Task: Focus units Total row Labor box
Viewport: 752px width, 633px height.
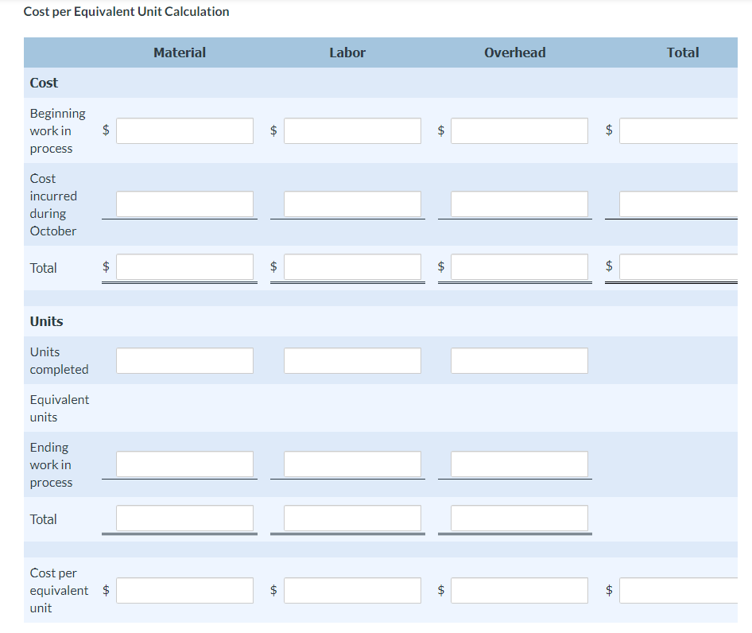Action: (x=352, y=518)
